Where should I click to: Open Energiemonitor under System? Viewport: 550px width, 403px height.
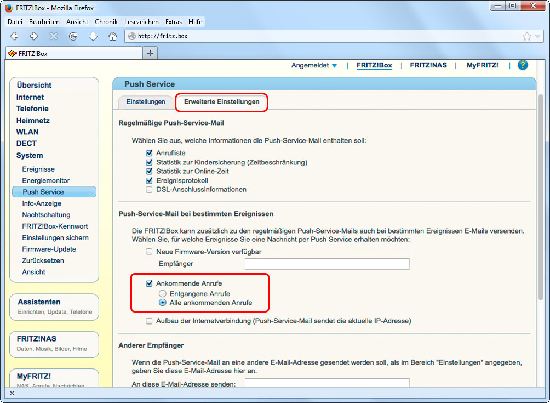tap(46, 181)
